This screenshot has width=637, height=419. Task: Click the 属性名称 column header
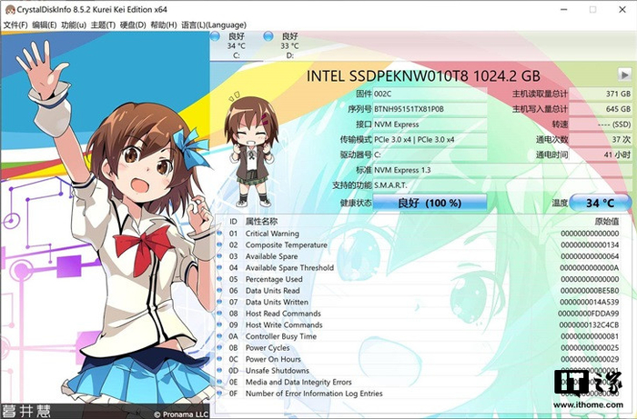[x=261, y=222]
